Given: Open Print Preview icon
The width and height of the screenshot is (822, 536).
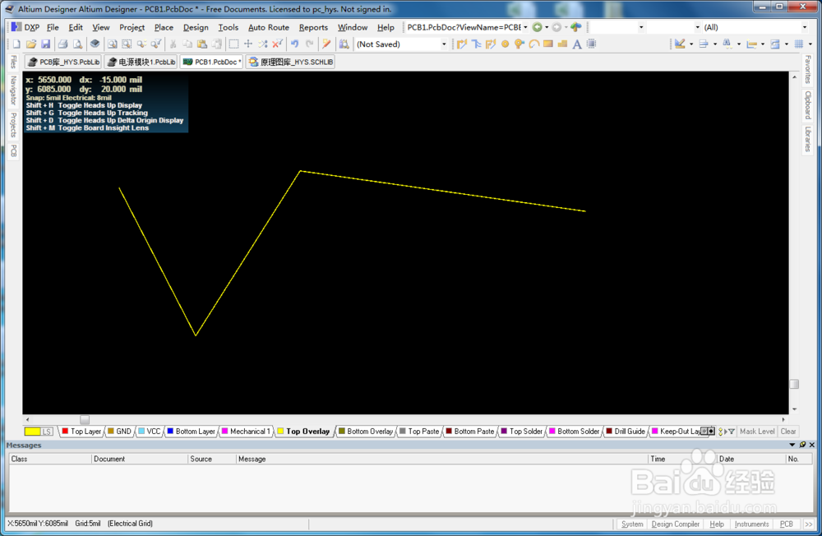Looking at the screenshot, I should 77,44.
